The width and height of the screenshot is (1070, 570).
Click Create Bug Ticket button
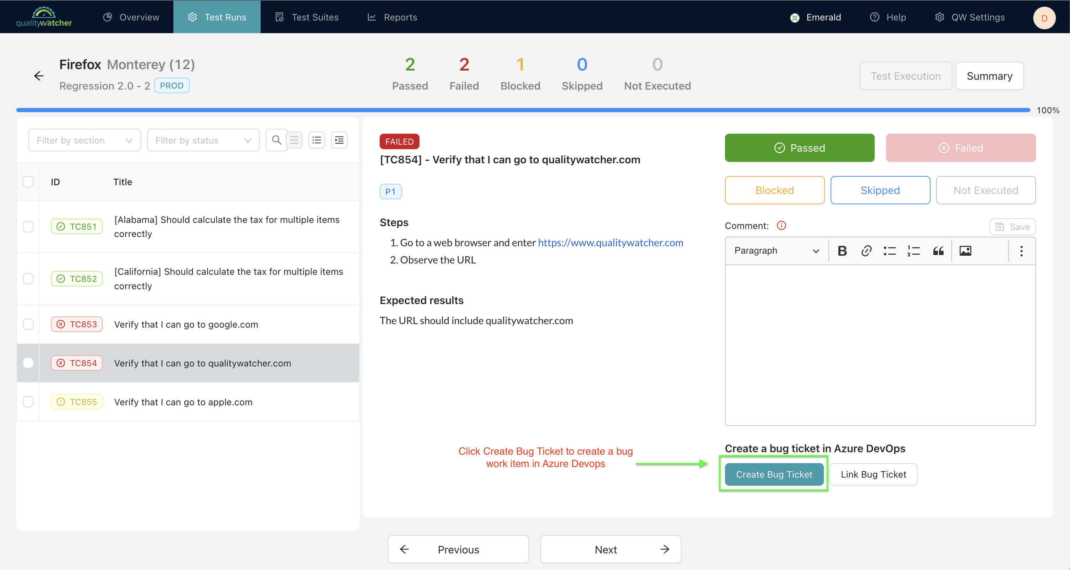(x=774, y=474)
